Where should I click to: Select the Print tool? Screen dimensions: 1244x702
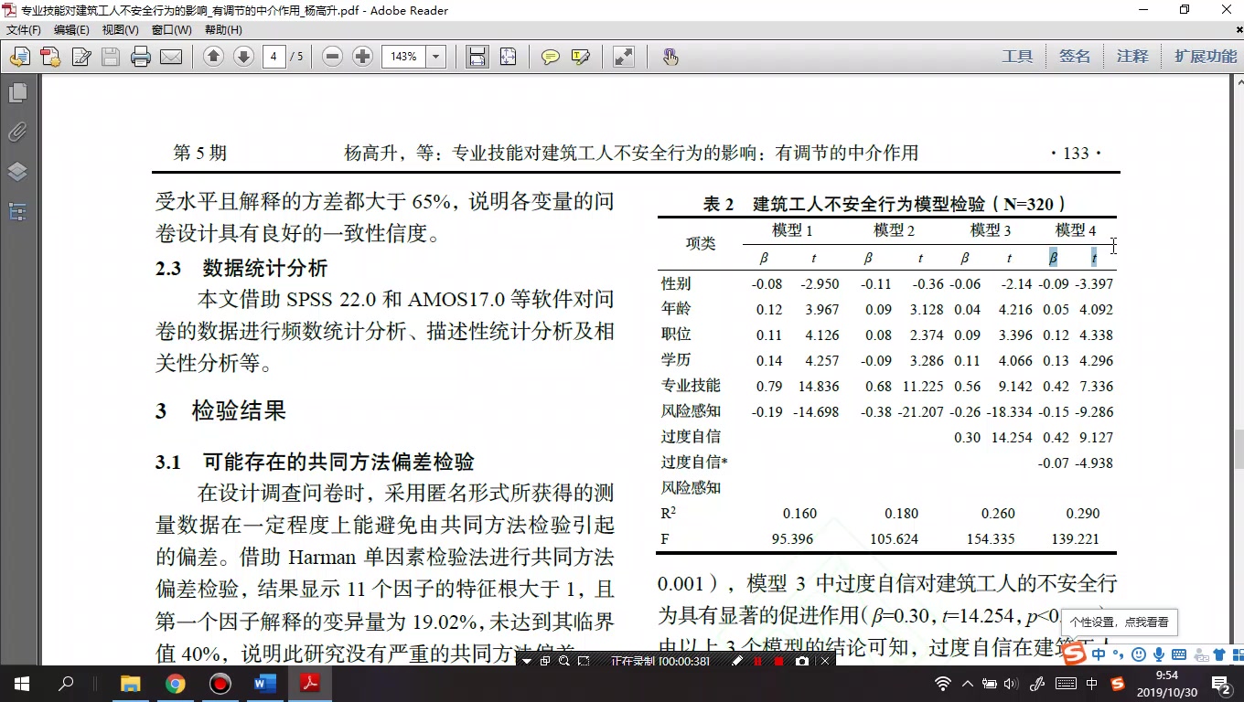pos(140,56)
